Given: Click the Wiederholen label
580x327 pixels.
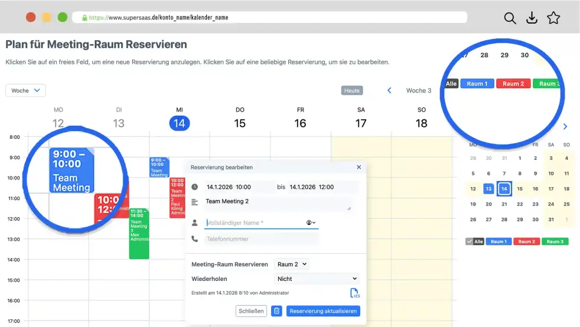Looking at the screenshot, I should pos(209,279).
